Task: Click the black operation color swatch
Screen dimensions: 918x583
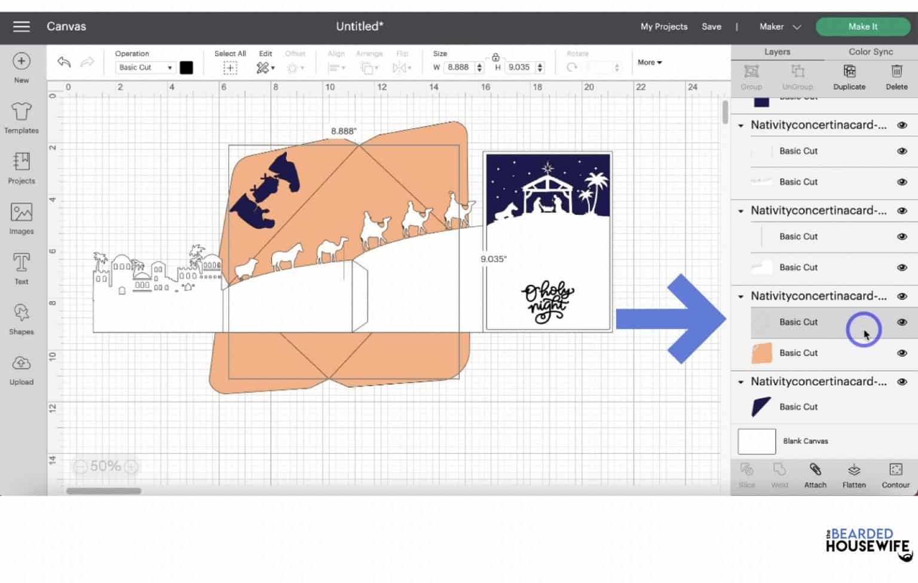Action: pos(186,67)
